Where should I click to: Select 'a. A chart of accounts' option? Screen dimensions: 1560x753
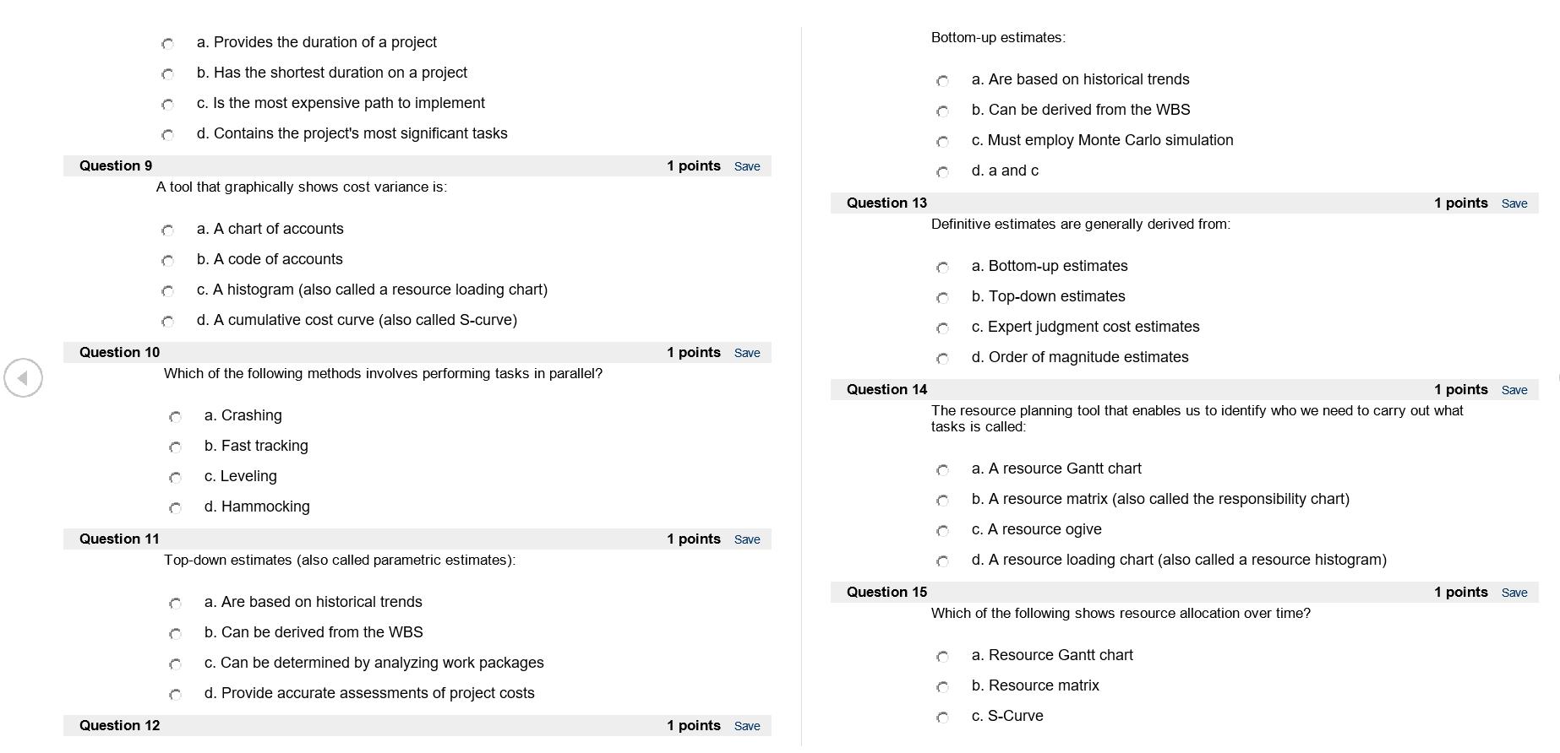point(166,230)
